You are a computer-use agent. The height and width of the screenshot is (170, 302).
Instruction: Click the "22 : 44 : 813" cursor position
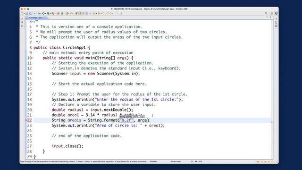click(196, 161)
